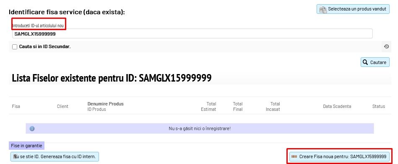The width and height of the screenshot is (398, 164).
Task: Click the Total Final column header
Action: (238, 107)
